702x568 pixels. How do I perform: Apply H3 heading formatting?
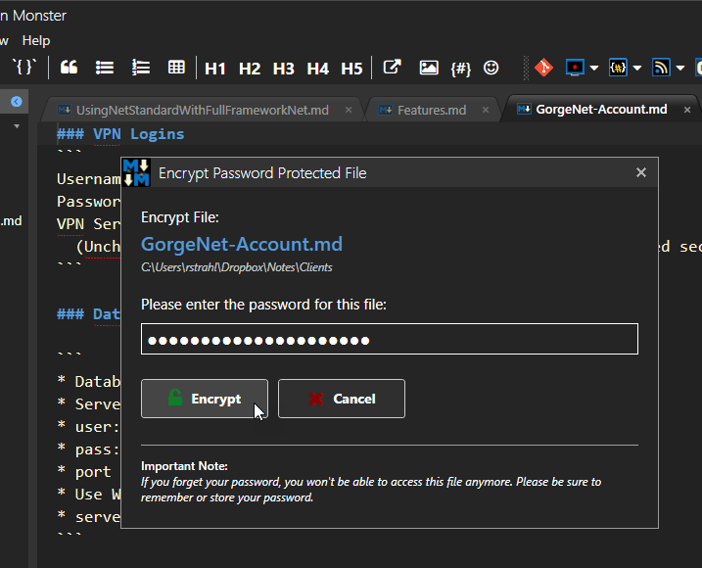283,69
